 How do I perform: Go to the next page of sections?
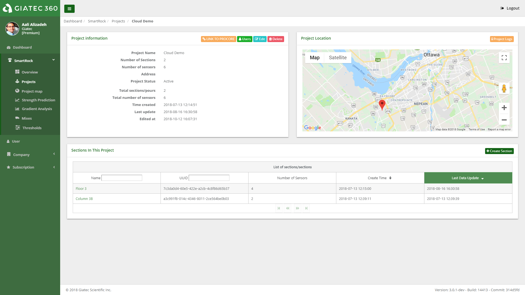[x=297, y=208]
